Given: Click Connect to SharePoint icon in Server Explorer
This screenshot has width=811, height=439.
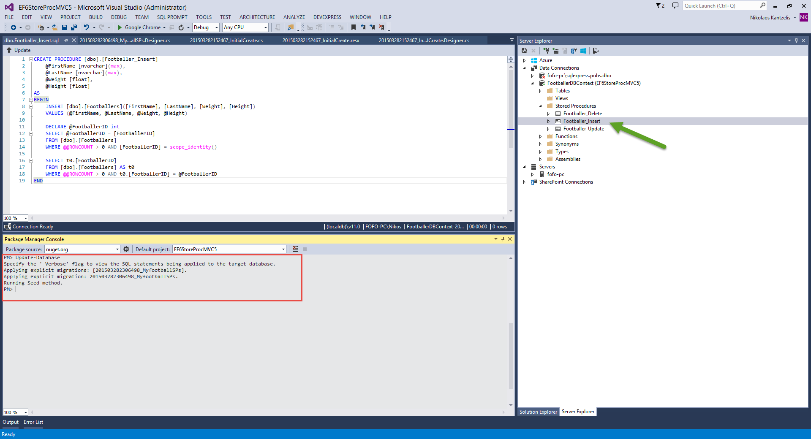Looking at the screenshot, I should click(574, 51).
